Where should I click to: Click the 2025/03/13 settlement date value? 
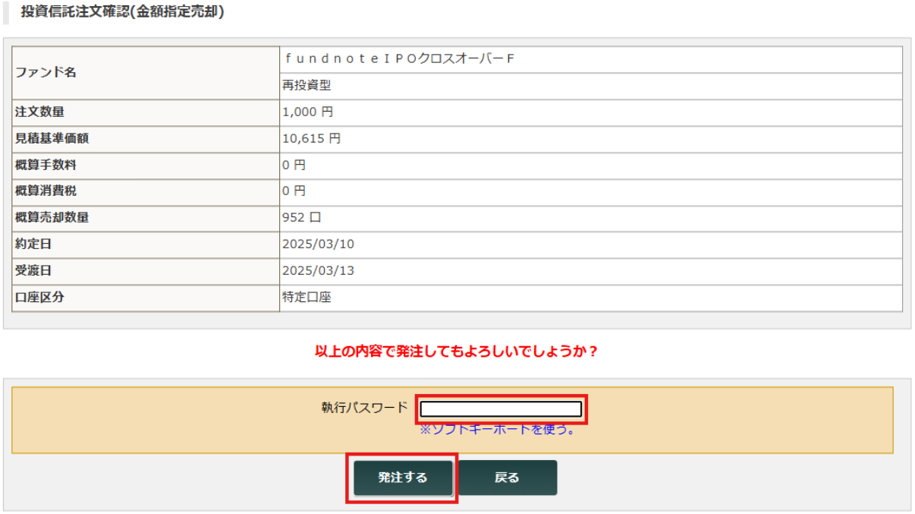click(318, 270)
